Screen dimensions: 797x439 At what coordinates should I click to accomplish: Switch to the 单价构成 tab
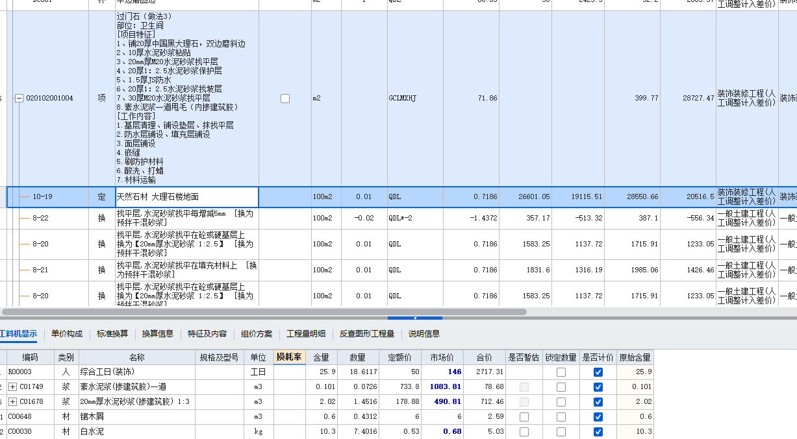click(x=68, y=333)
